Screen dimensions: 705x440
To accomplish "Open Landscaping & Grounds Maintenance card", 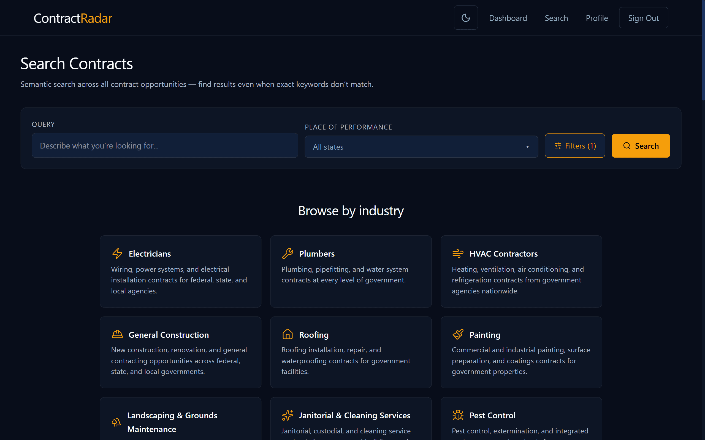I will click(x=180, y=419).
